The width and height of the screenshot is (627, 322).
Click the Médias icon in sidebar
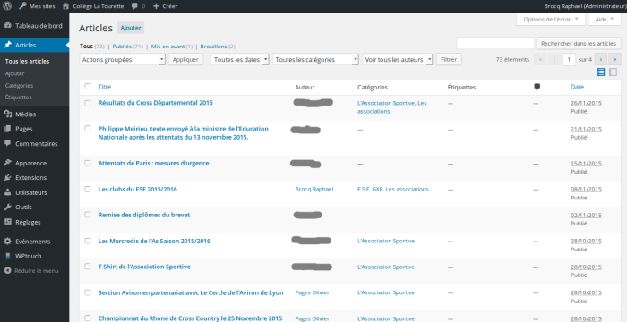click(7, 114)
